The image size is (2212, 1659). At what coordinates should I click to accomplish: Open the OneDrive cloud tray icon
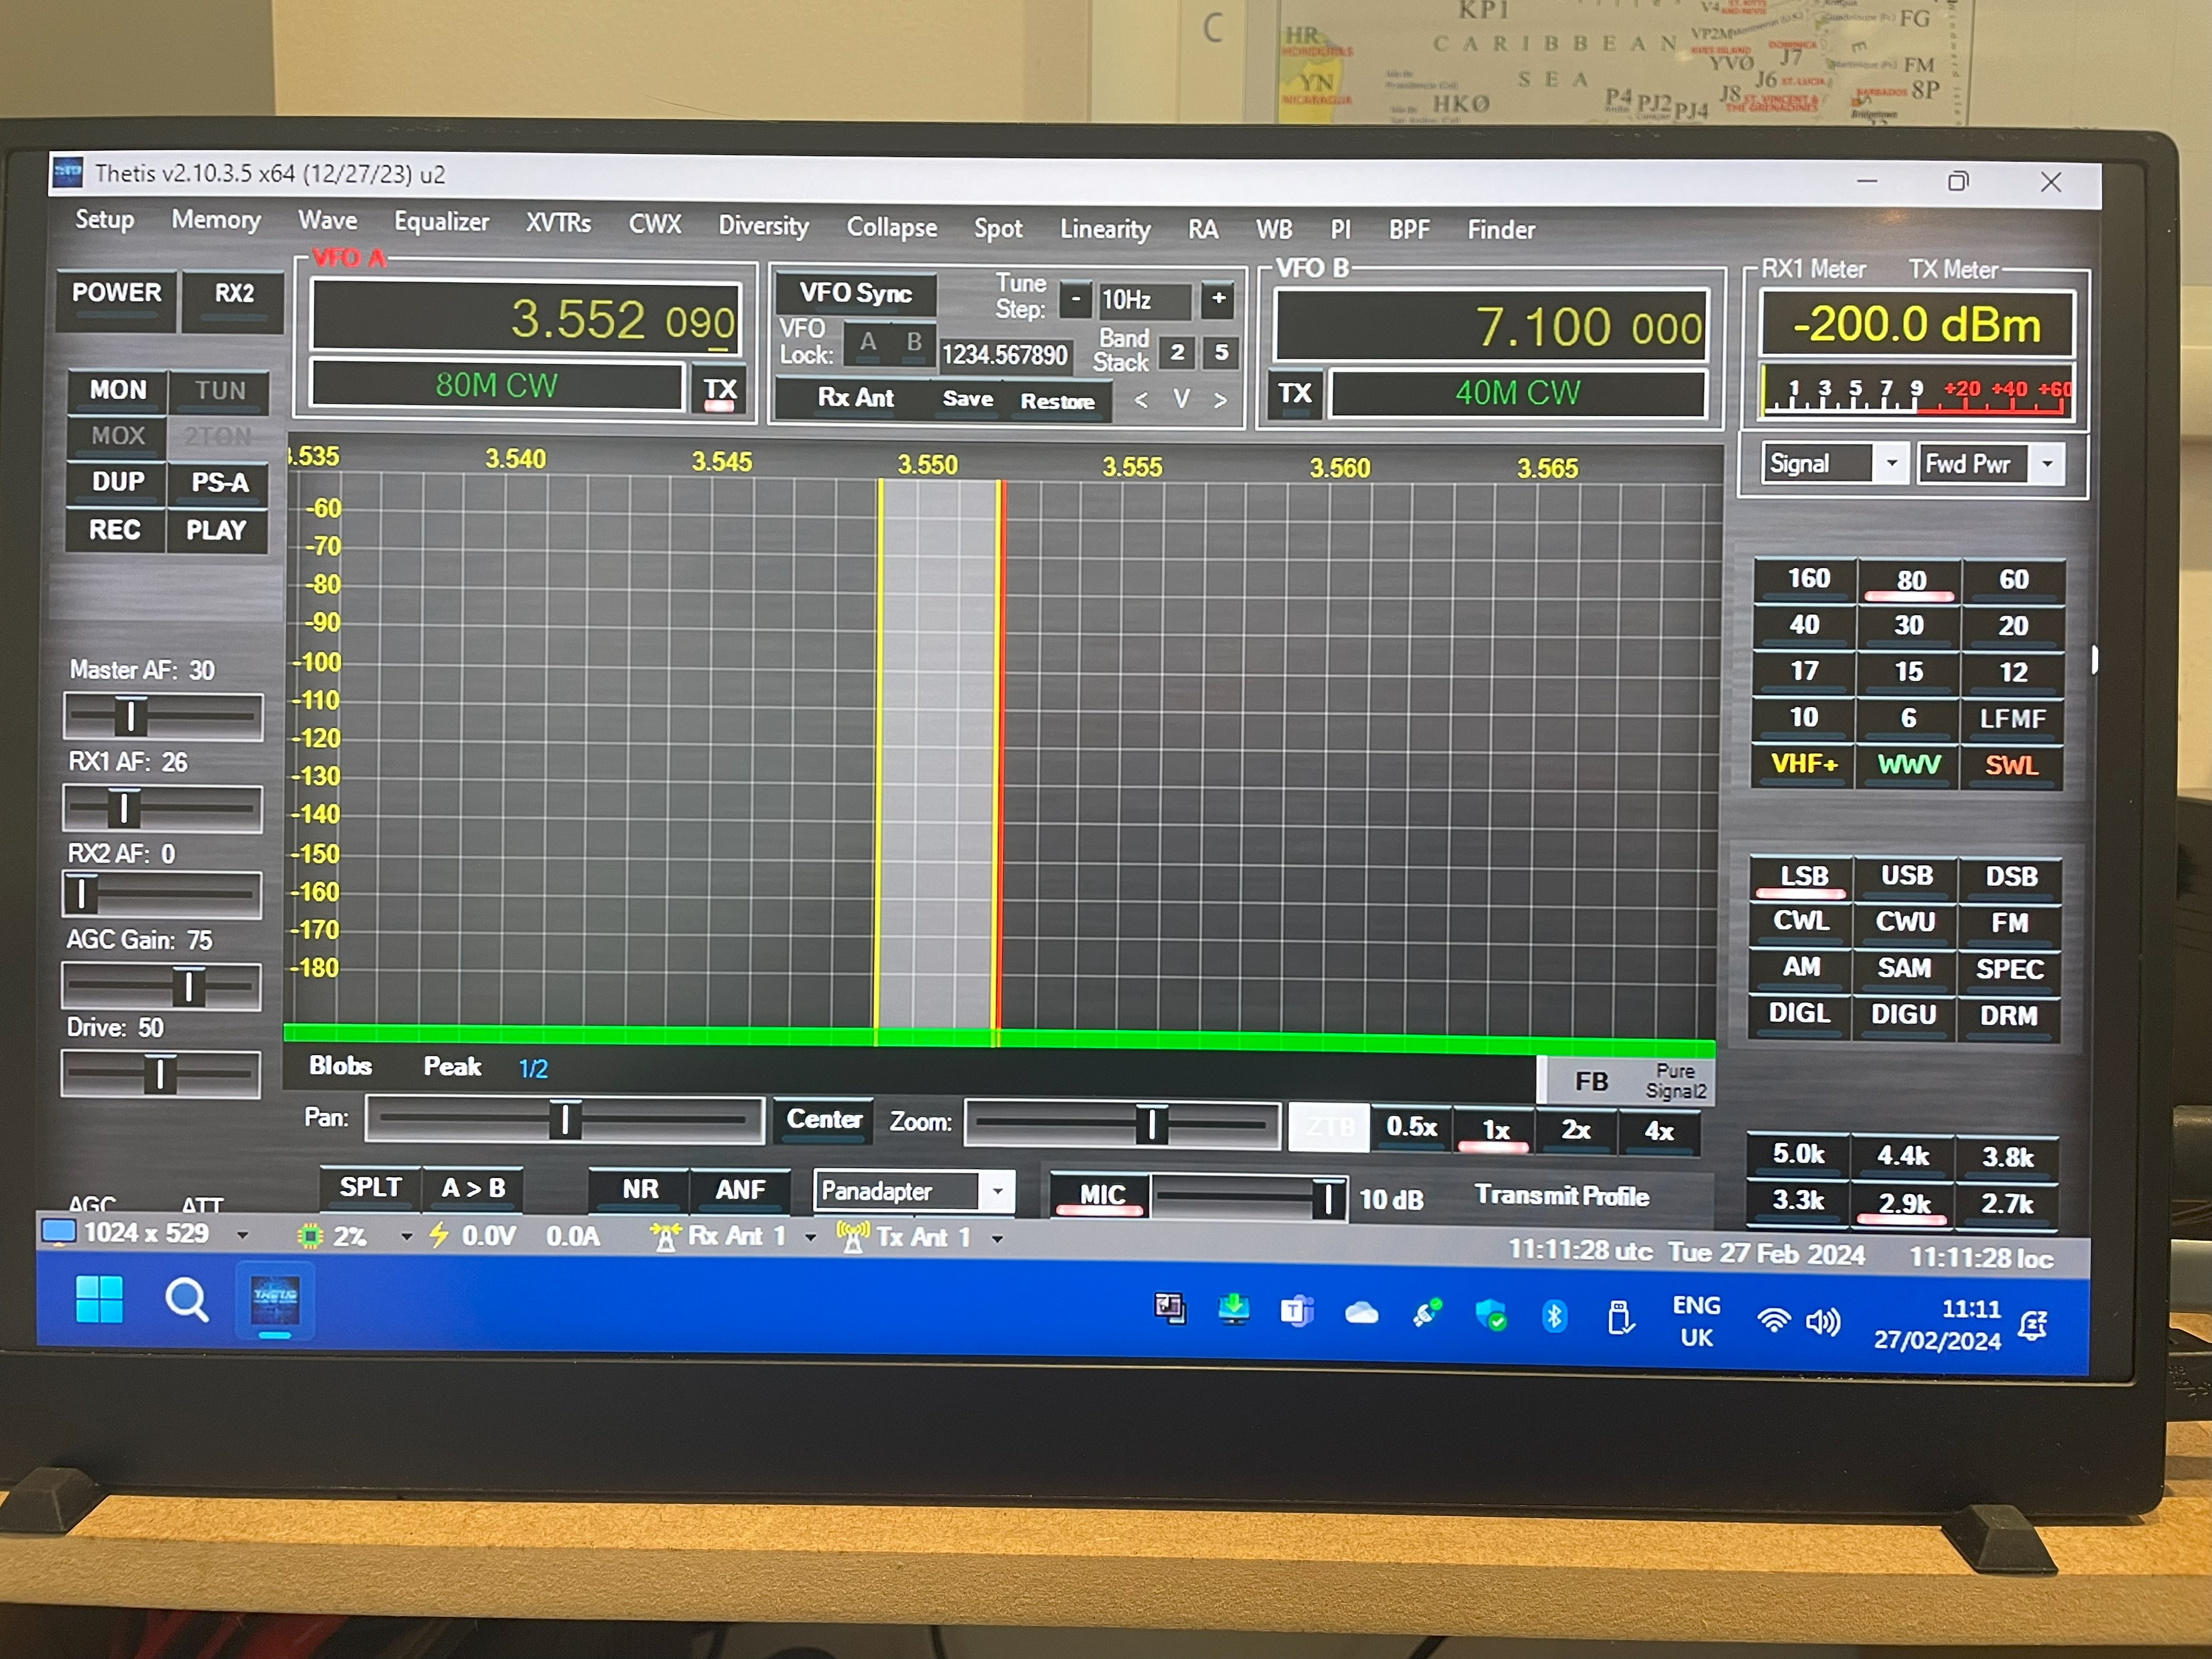tap(1361, 1313)
